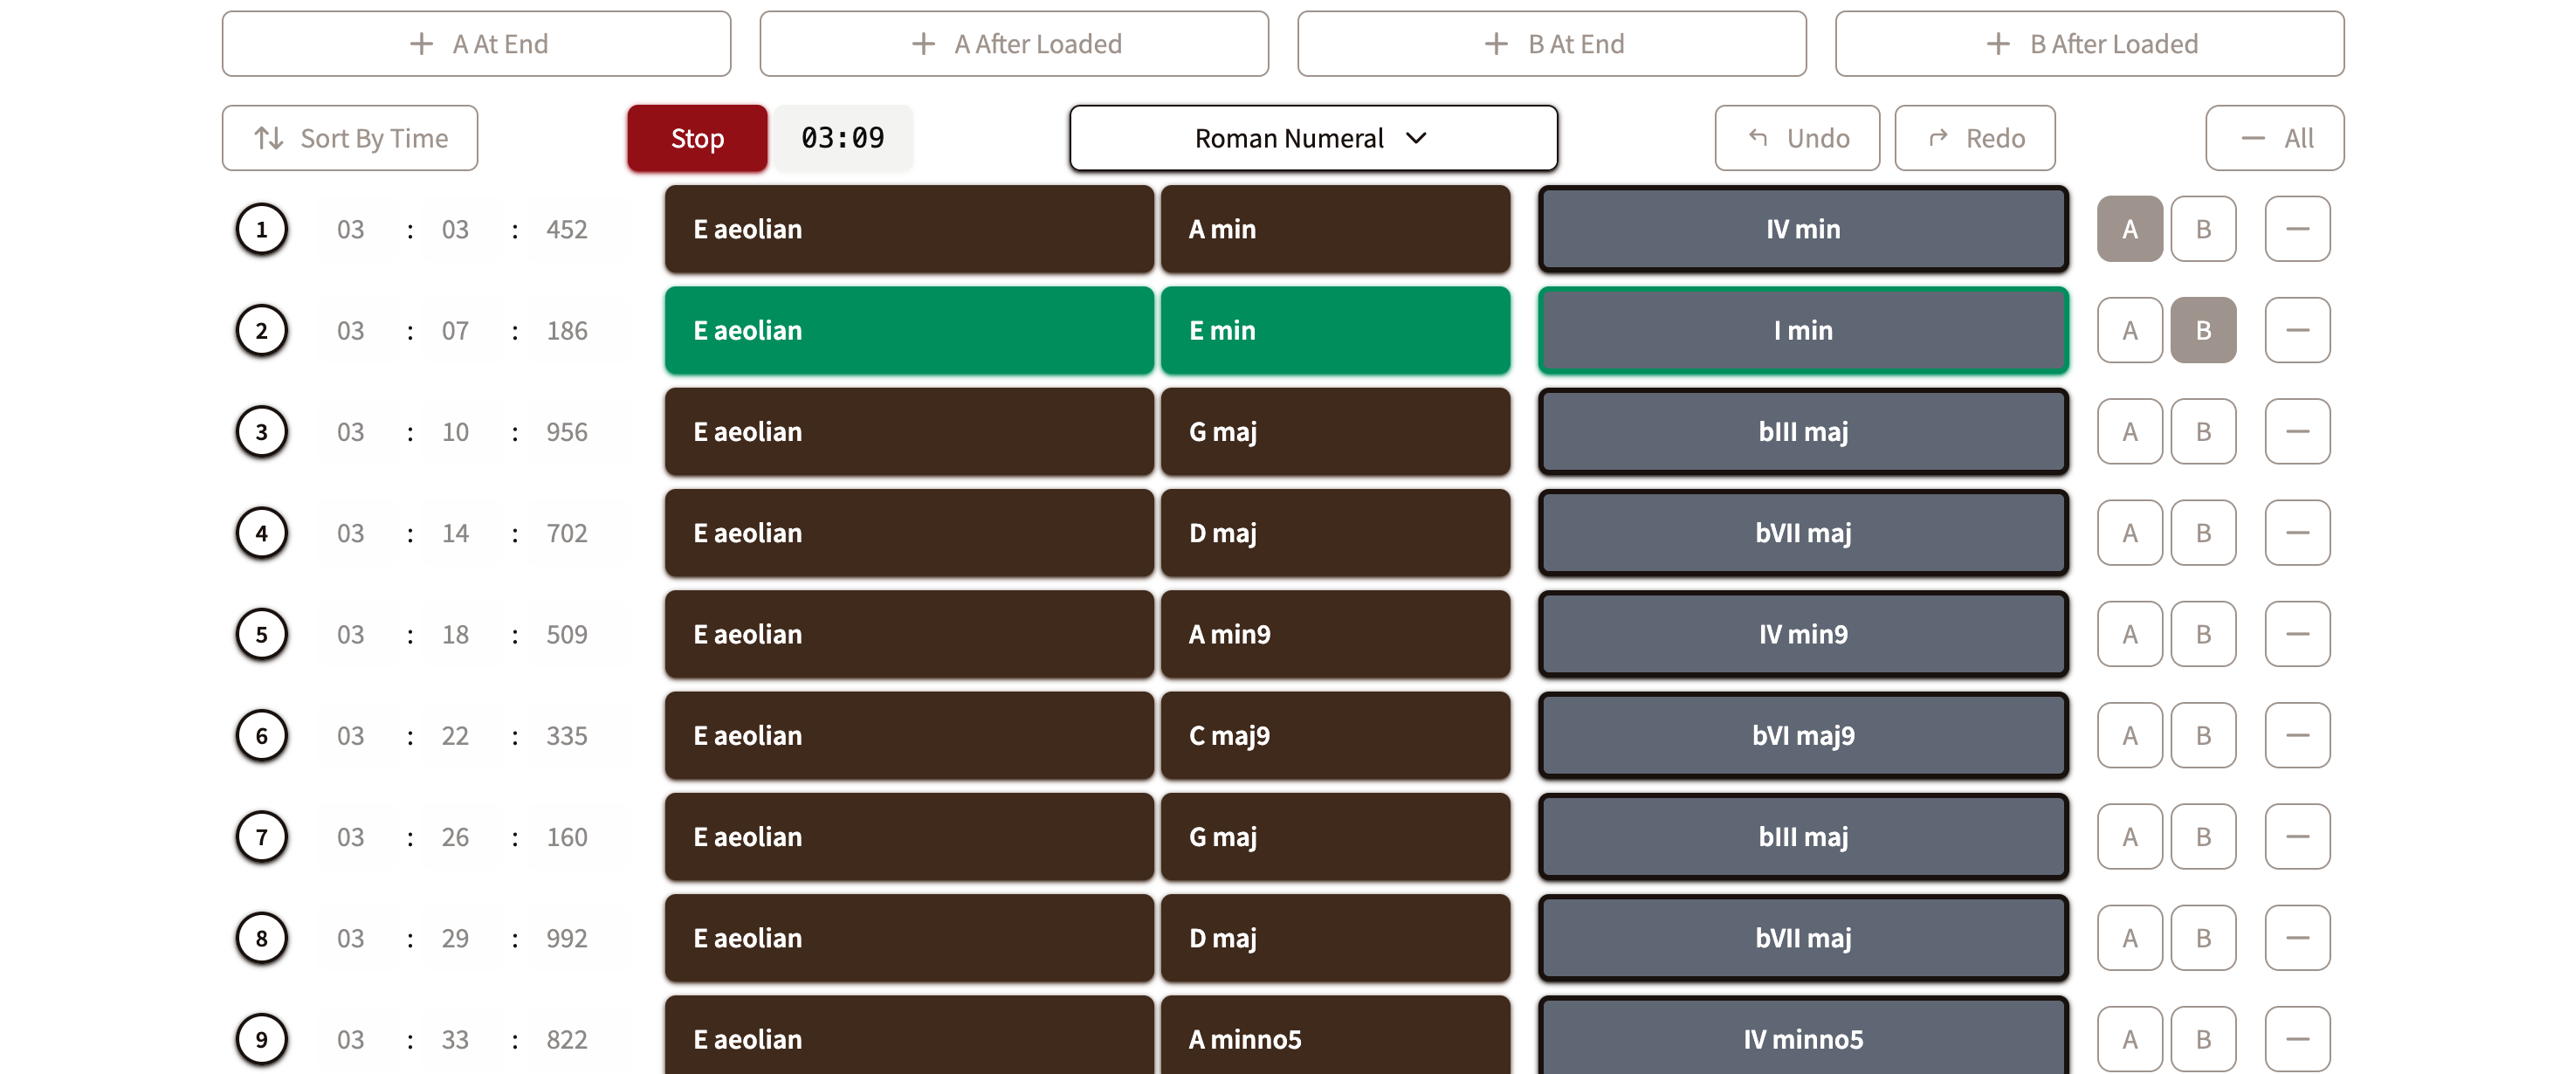
Task: Click the remove icon on row 9
Action: (x=2297, y=1039)
